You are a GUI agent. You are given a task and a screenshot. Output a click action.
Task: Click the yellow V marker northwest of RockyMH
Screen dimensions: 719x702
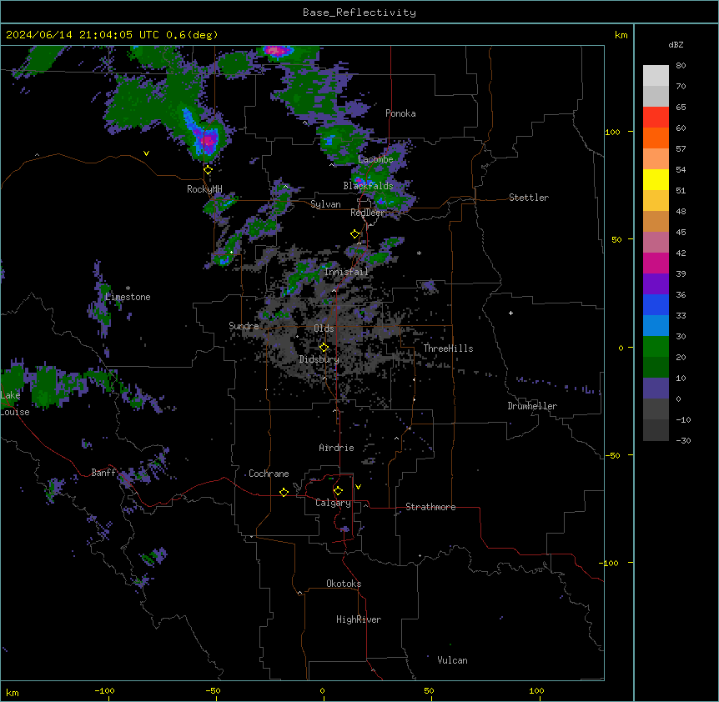tap(146, 153)
